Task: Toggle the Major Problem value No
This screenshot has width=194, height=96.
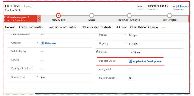Action: [131, 78]
